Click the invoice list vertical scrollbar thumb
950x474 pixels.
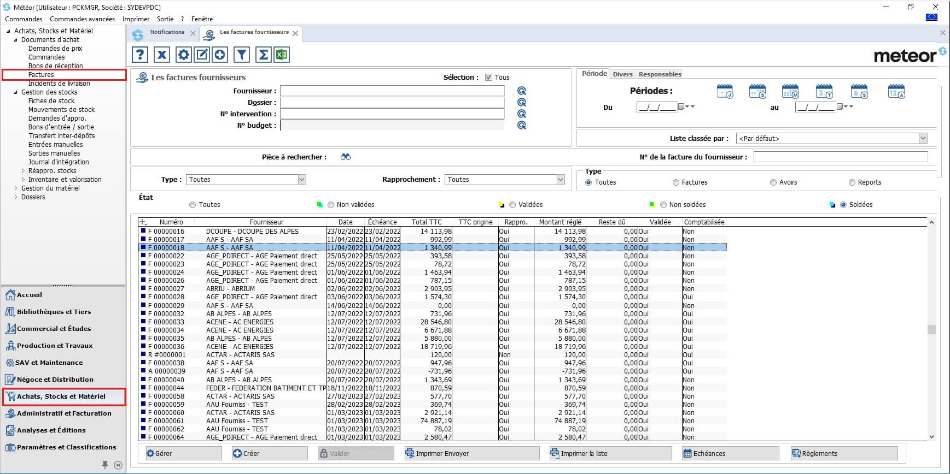click(x=931, y=329)
